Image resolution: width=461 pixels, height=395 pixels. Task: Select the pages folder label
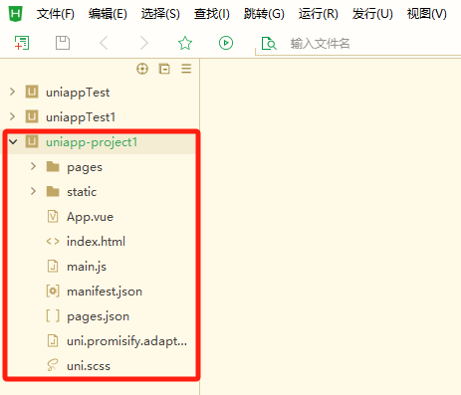pyautogui.click(x=85, y=167)
